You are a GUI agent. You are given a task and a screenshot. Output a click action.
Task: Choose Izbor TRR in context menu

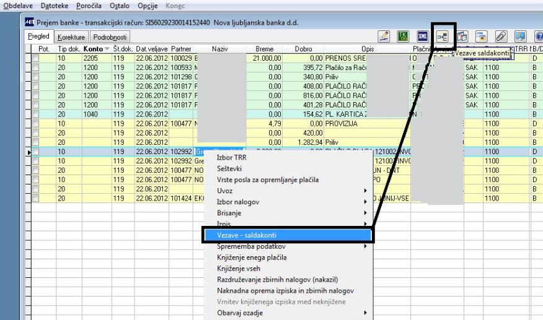[289, 157]
